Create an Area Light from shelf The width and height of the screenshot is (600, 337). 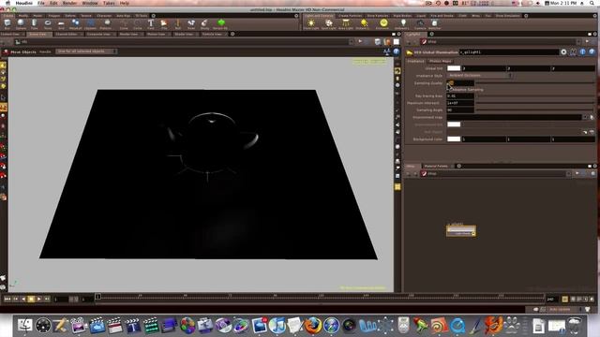tap(346, 24)
